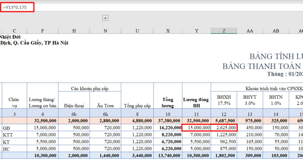Expand the hidden columns with the plus button
The height and width of the screenshot is (159, 303).
[105, 18]
